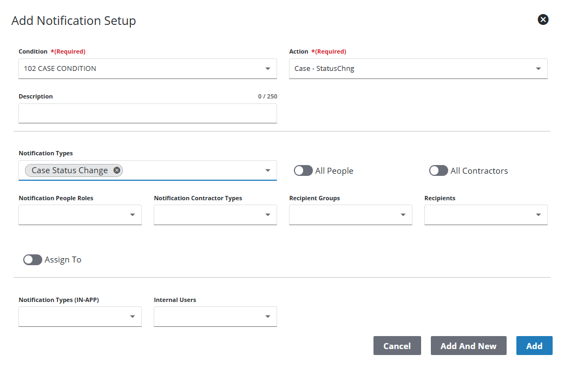Click the Case Status Change chip label
The width and height of the screenshot is (564, 368).
(x=69, y=170)
